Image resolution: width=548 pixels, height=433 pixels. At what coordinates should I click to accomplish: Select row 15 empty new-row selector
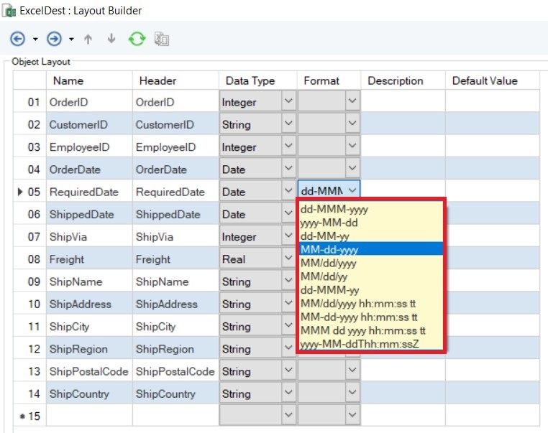point(29,416)
